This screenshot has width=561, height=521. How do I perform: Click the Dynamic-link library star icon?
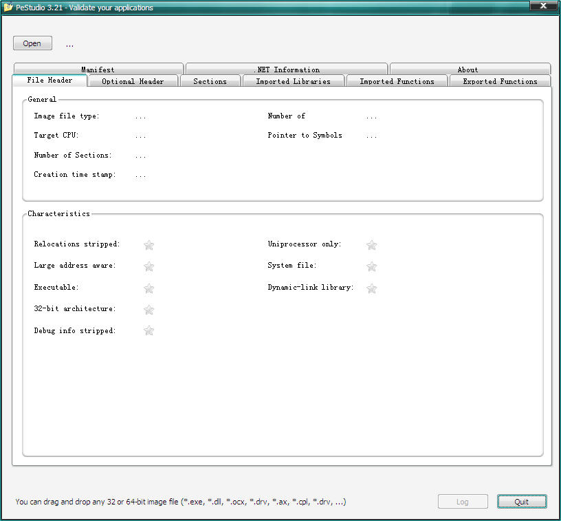[372, 288]
